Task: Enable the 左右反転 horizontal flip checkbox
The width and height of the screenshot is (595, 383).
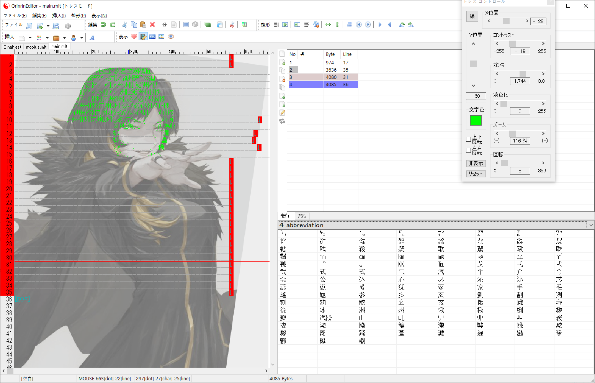Action: tap(468, 151)
